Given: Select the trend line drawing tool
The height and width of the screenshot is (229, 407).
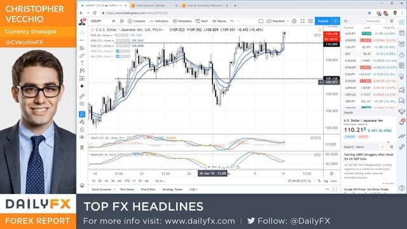Looking at the screenshot, I should pos(82,40).
